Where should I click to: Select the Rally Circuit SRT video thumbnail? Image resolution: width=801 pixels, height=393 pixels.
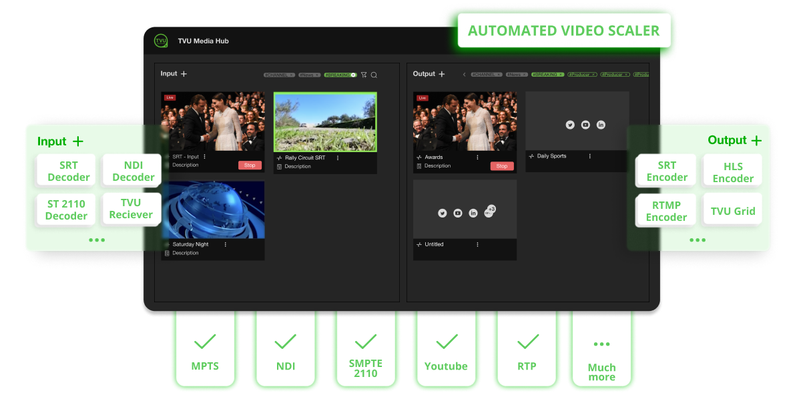tap(325, 122)
